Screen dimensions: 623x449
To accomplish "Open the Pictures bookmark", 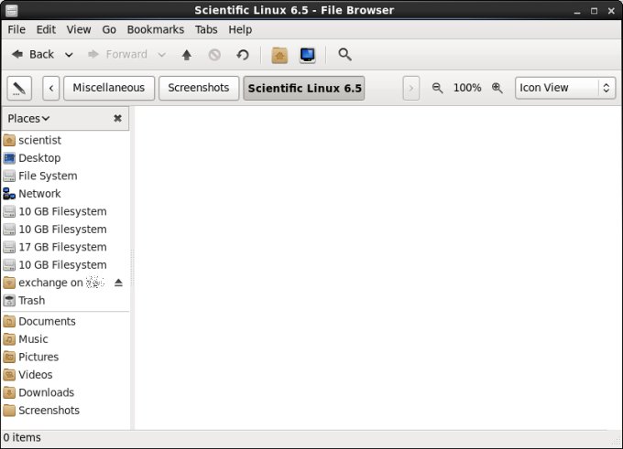I will pyautogui.click(x=66, y=357).
